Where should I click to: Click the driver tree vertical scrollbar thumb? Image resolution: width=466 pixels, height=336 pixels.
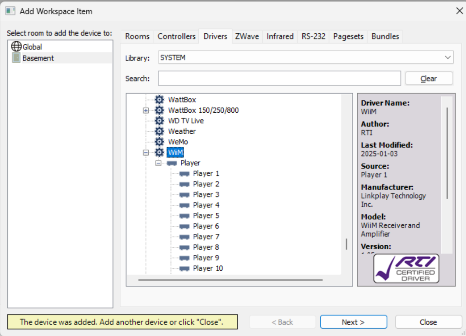(x=346, y=244)
